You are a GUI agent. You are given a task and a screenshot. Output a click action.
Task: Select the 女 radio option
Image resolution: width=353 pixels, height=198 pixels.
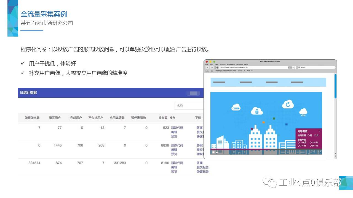click(x=315, y=135)
